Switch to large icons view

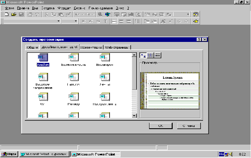[143, 55]
